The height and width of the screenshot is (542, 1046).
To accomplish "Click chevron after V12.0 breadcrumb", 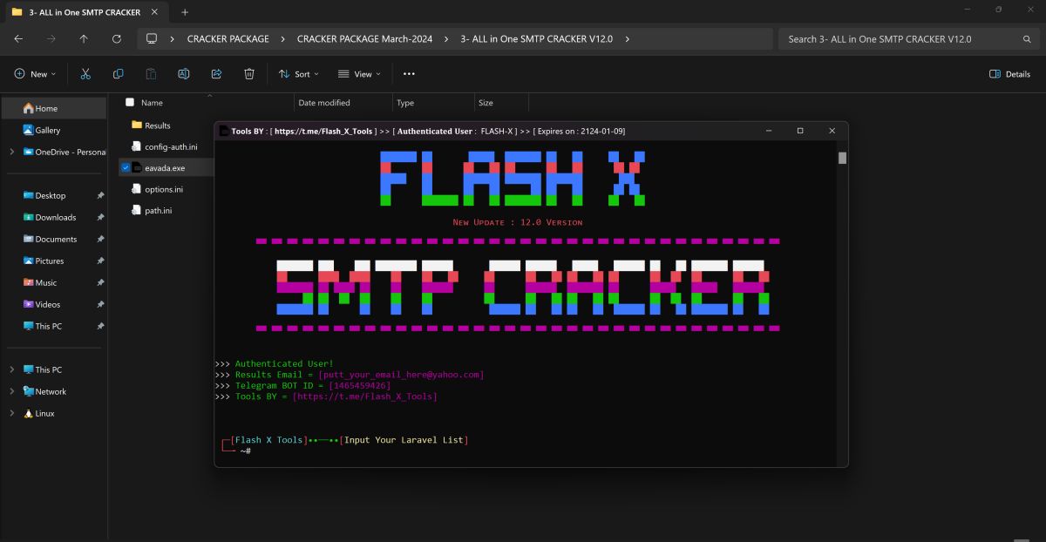I will click(x=628, y=39).
